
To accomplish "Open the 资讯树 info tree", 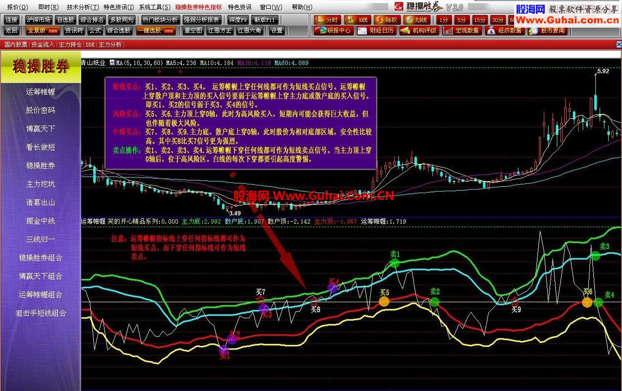I will pos(74,31).
